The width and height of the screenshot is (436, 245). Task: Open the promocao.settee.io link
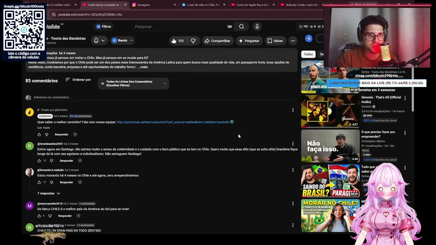(x=173, y=122)
